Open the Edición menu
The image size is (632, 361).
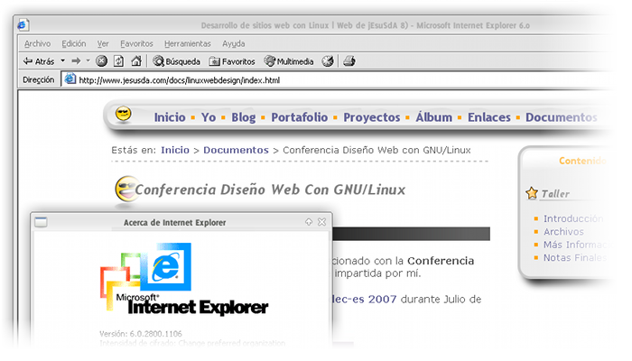tap(74, 43)
